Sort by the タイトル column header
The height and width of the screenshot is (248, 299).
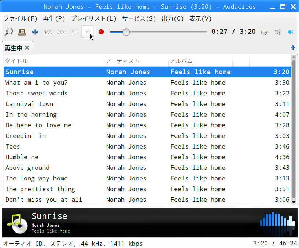click(x=54, y=61)
